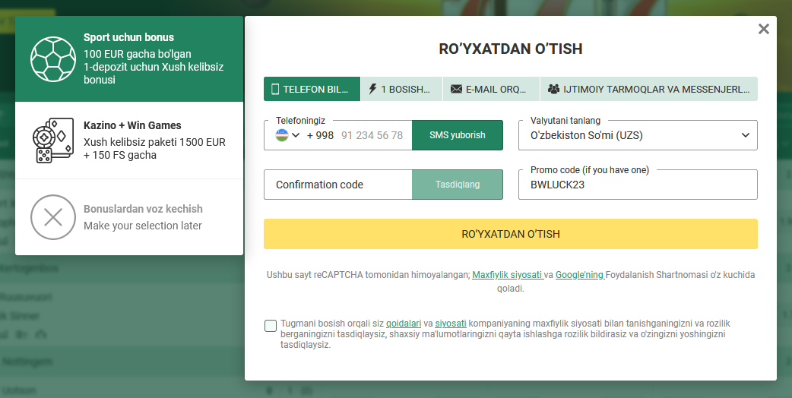The width and height of the screenshot is (792, 398).
Task: Click the SMS yuborish button
Action: [458, 134]
